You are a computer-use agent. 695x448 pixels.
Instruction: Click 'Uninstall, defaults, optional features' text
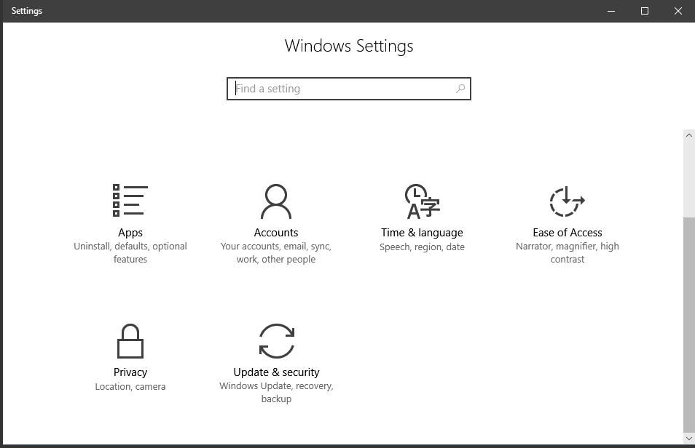click(x=130, y=253)
